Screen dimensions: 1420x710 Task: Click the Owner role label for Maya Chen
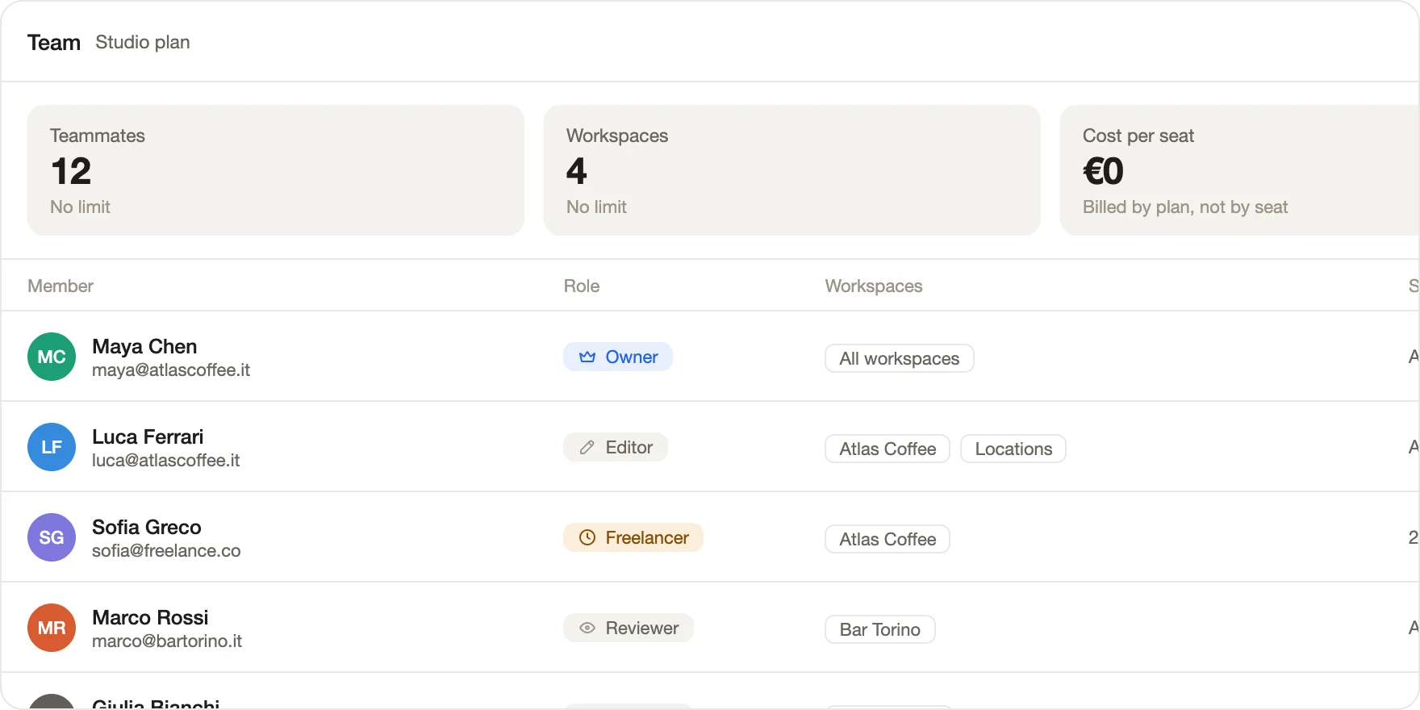[x=618, y=357]
